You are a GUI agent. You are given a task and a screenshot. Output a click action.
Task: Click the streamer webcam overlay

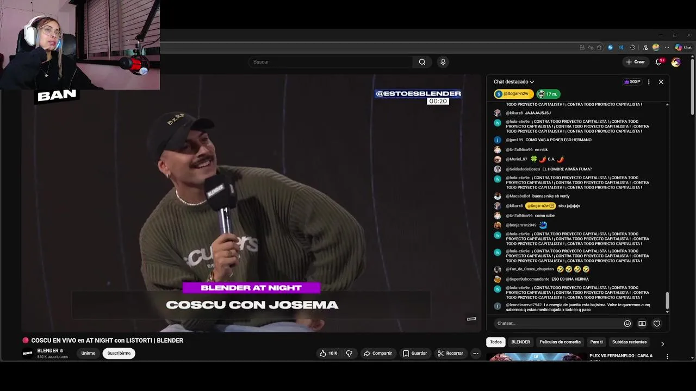coord(80,45)
